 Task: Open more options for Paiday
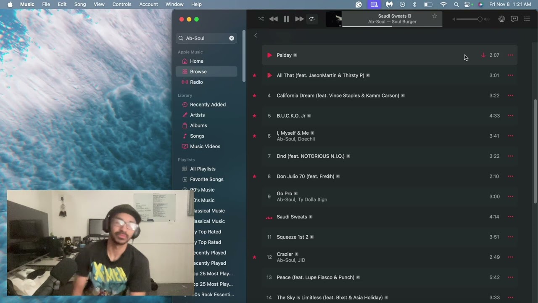510,55
